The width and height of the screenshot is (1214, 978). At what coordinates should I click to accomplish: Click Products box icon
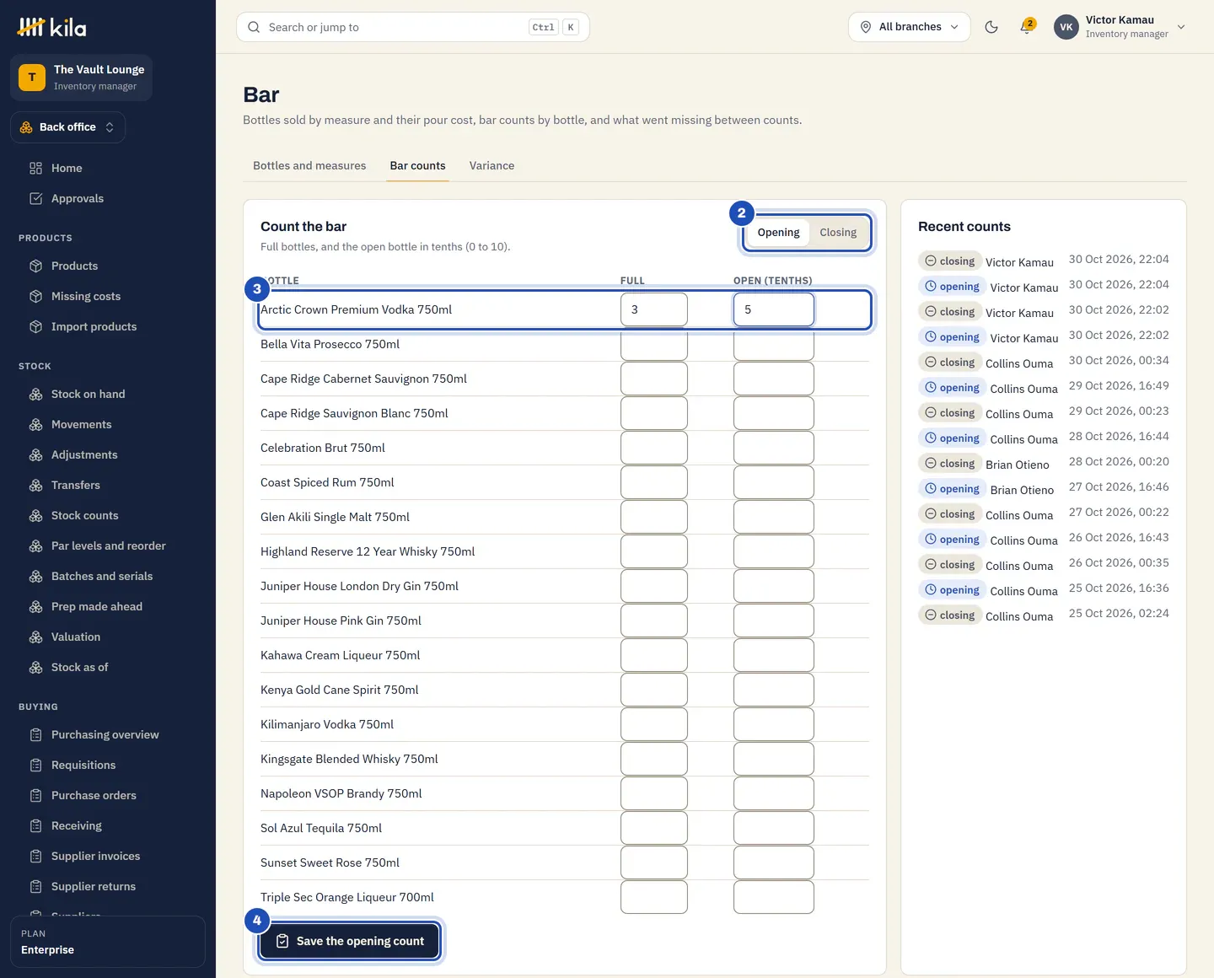tap(35, 266)
